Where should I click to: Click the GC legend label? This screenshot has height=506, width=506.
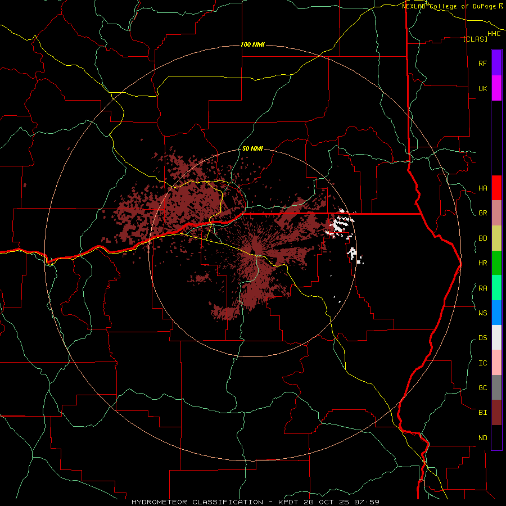coord(482,388)
